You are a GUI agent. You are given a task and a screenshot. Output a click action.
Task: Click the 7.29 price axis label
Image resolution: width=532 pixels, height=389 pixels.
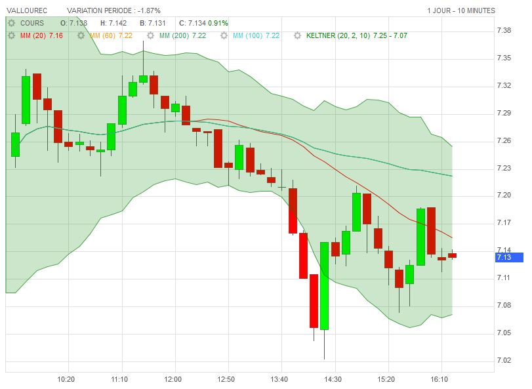504,113
